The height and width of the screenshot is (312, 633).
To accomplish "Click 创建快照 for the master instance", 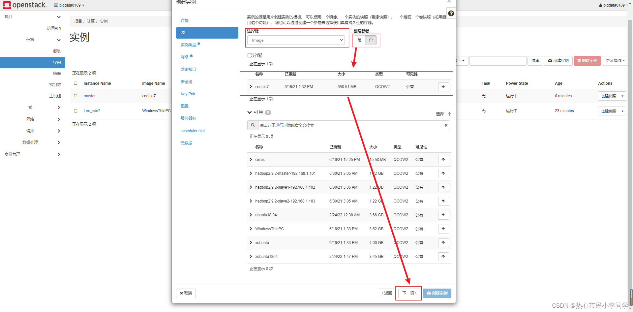I will (609, 96).
